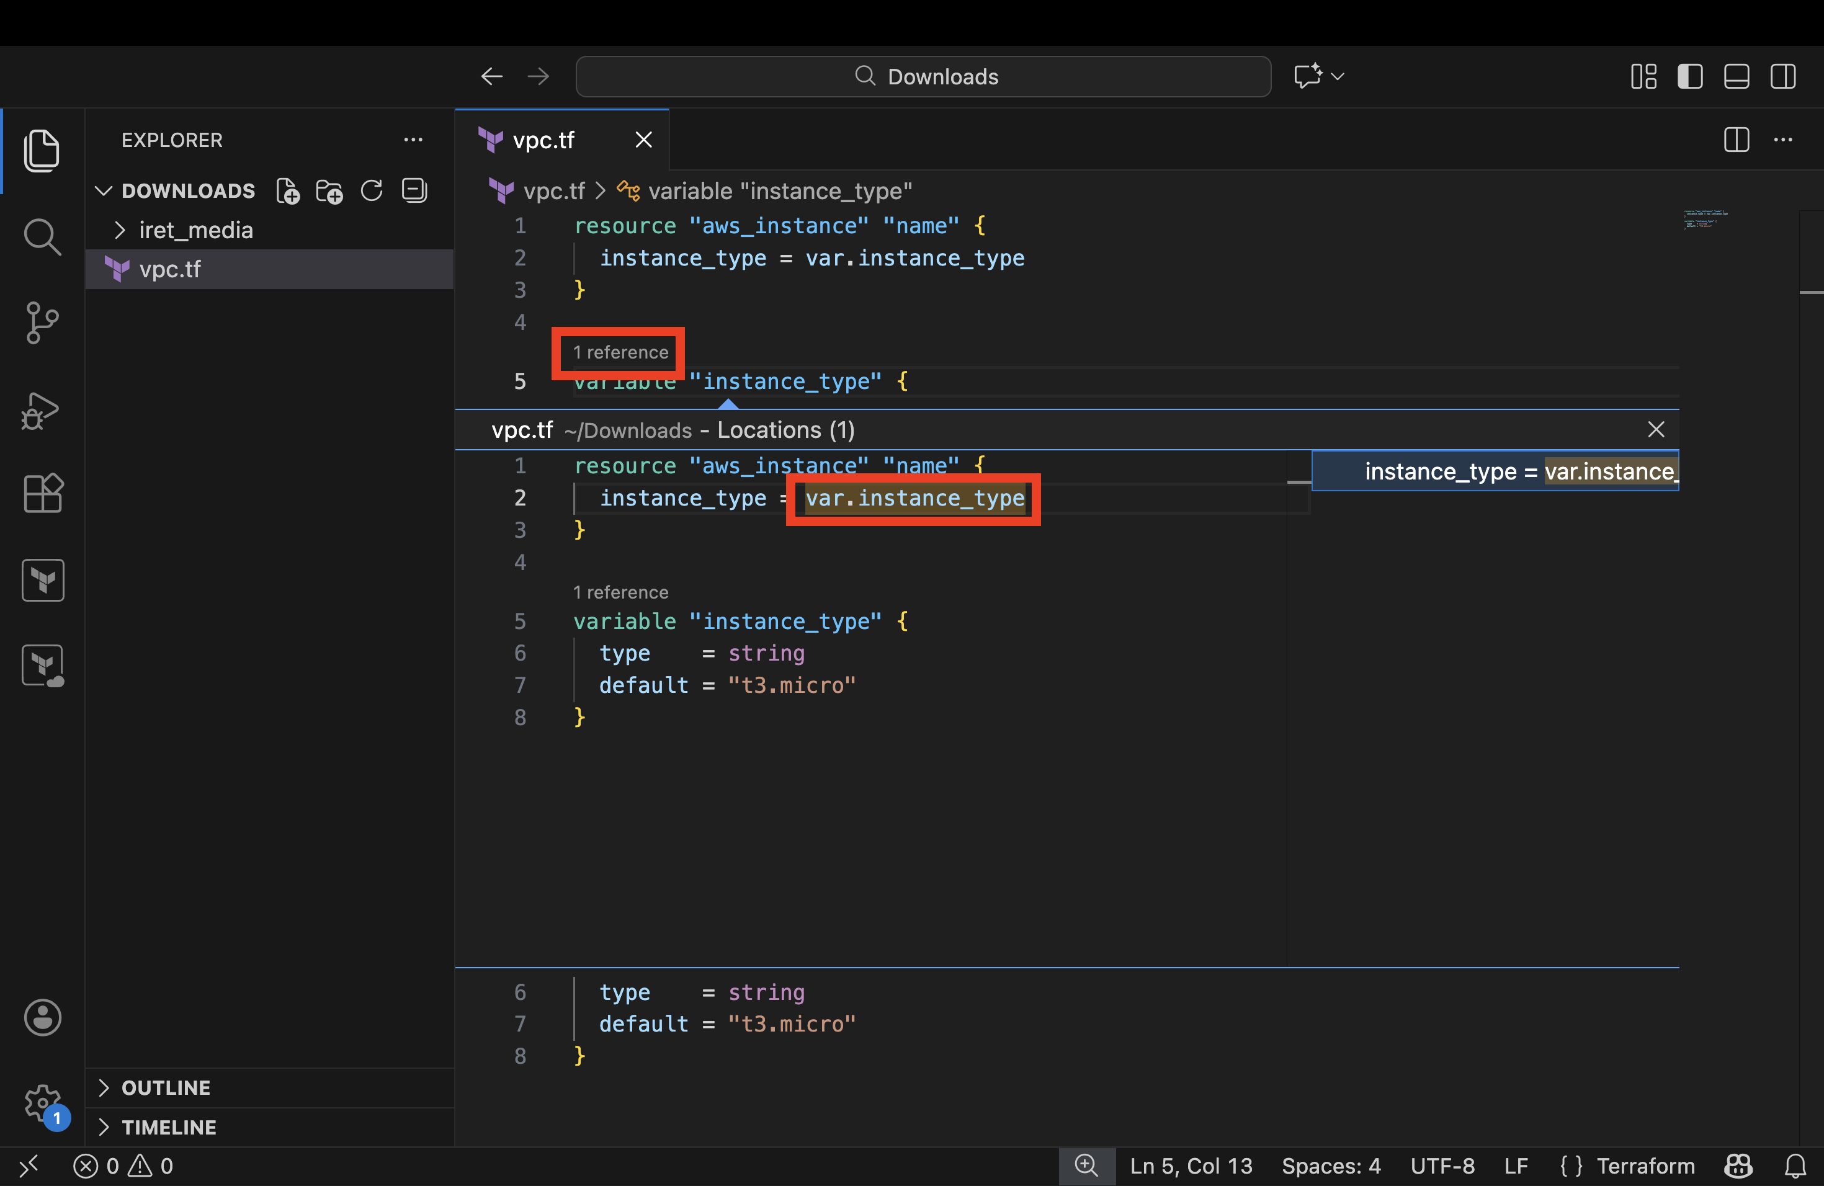Open the HCP Terraform cloud panel

click(43, 665)
